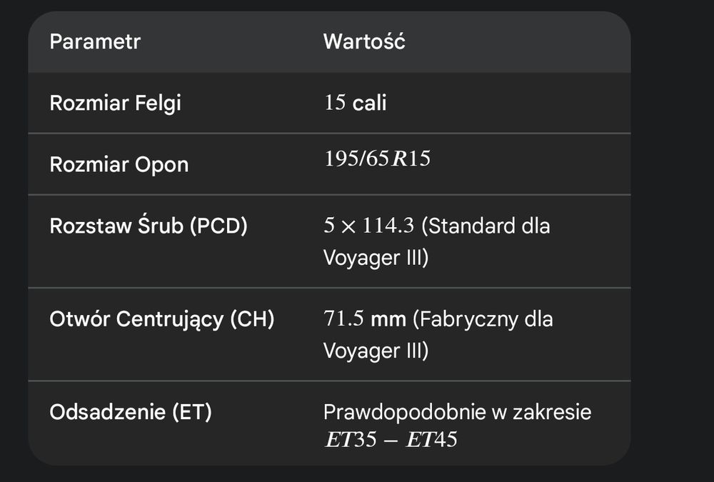Screen dimensions: 714x482
Task: Click Voyager III in the CH row
Action: pyautogui.click(x=375, y=351)
